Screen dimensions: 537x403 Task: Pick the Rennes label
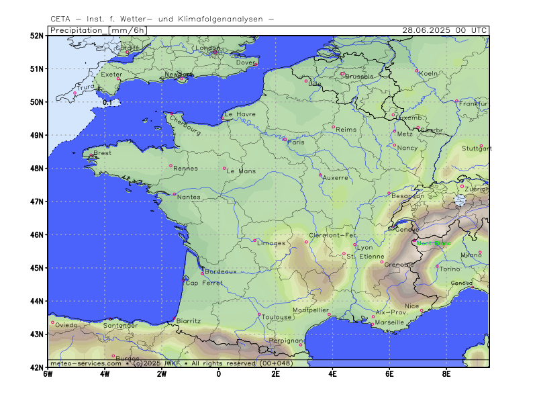click(186, 169)
